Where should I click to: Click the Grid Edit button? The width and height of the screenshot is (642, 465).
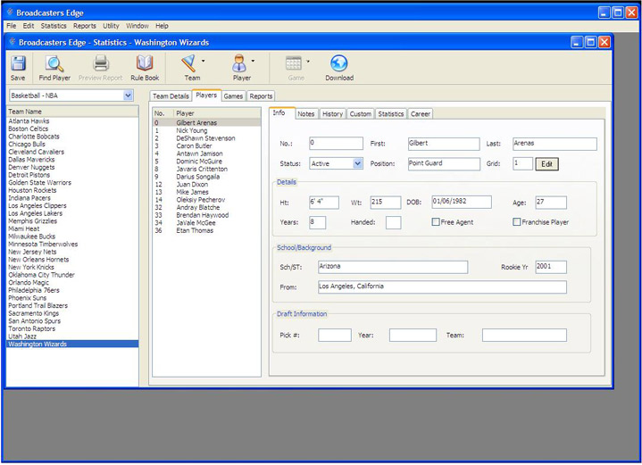[546, 163]
